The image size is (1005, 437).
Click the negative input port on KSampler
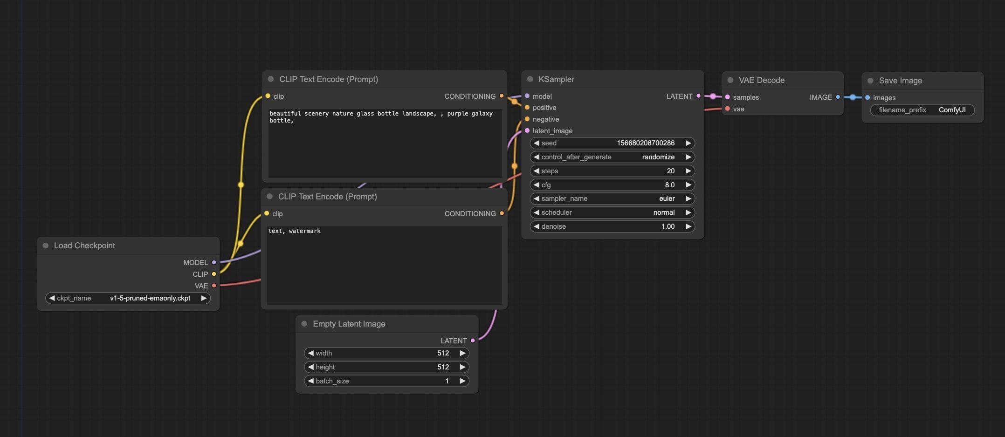[x=527, y=119]
